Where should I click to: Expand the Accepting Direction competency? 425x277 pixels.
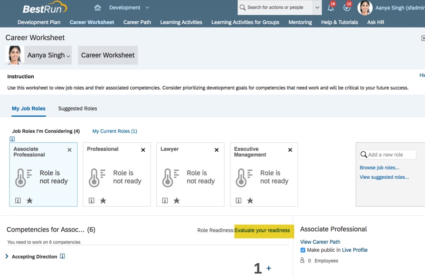click(7, 257)
